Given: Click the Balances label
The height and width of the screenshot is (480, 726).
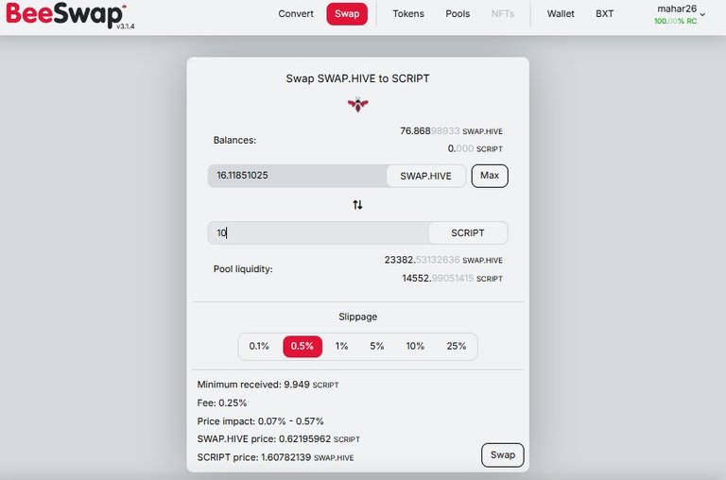Looking at the screenshot, I should coord(234,140).
